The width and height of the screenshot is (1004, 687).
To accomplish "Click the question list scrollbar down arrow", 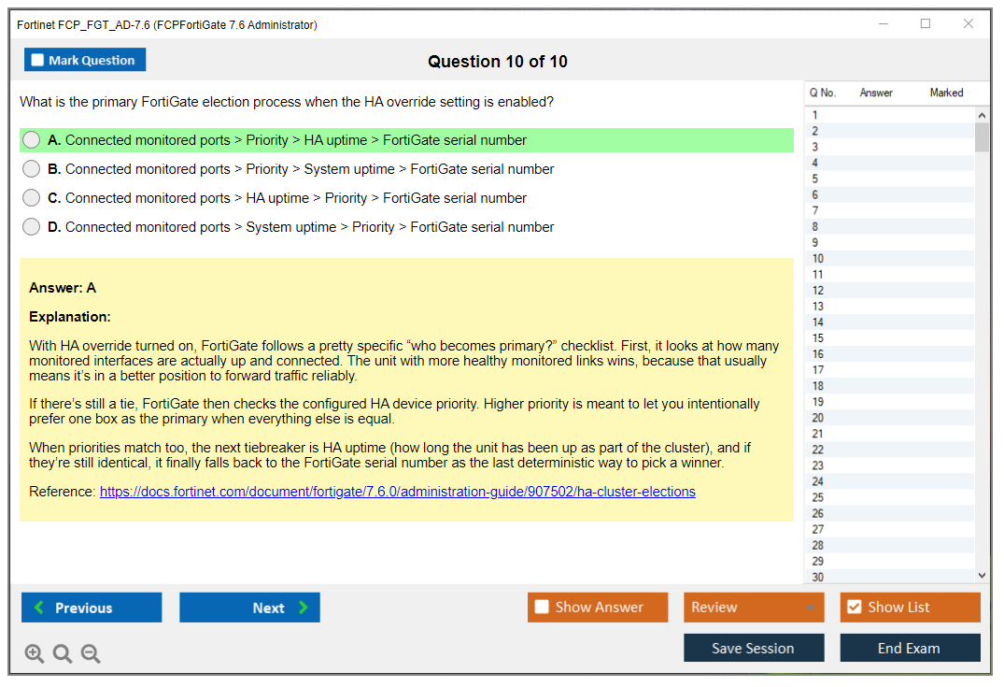I will (x=982, y=575).
